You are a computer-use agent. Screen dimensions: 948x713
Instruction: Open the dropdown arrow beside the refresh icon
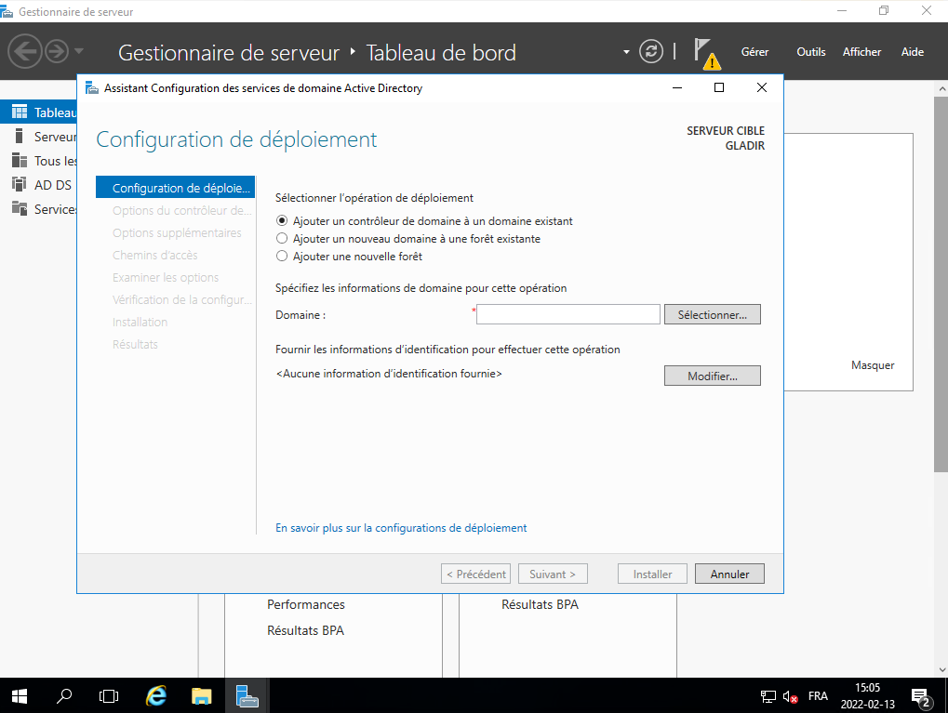626,52
